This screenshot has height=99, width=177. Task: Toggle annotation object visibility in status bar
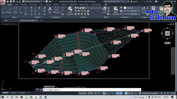coord(126,93)
